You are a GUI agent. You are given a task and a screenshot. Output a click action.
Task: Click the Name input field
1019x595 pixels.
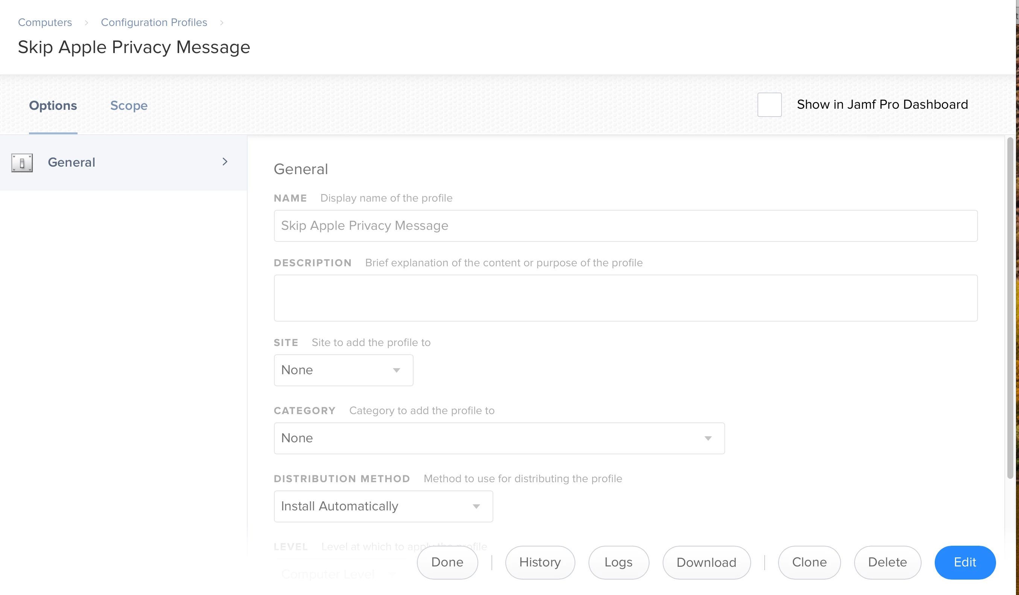pos(625,226)
